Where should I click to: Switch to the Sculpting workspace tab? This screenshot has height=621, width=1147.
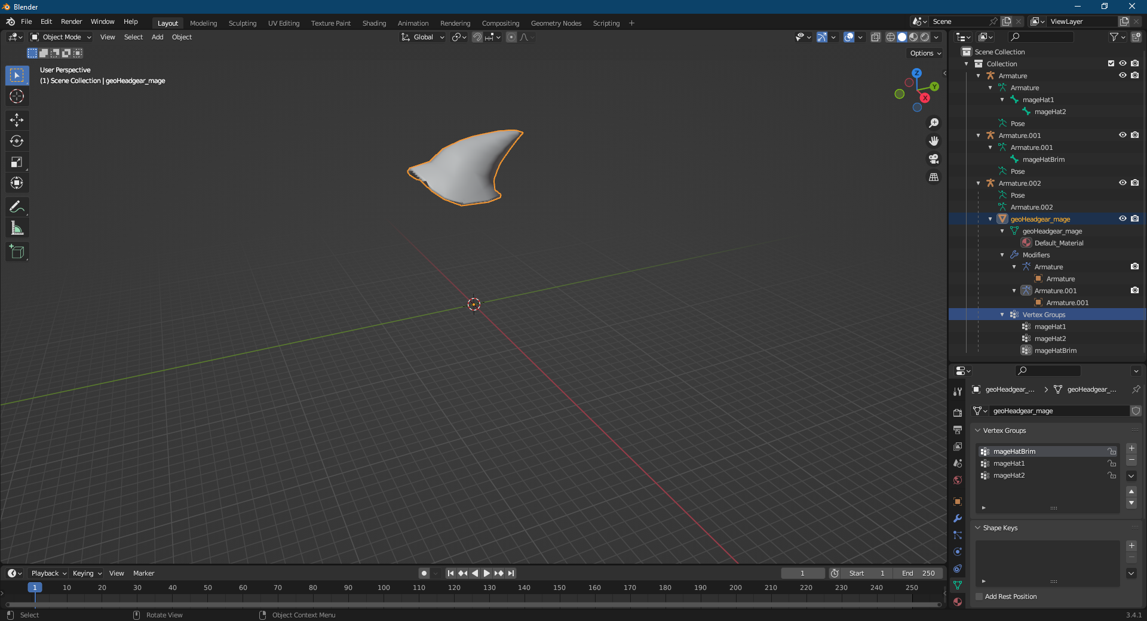coord(242,23)
